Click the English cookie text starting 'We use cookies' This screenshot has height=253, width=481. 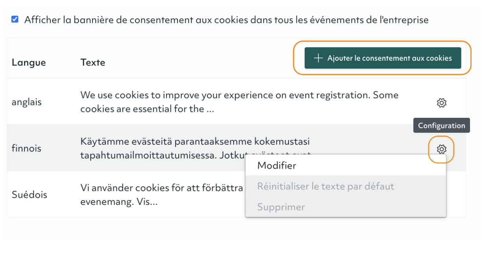[239, 102]
